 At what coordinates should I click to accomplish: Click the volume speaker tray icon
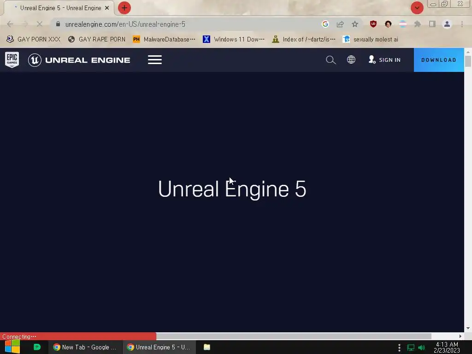(421, 348)
